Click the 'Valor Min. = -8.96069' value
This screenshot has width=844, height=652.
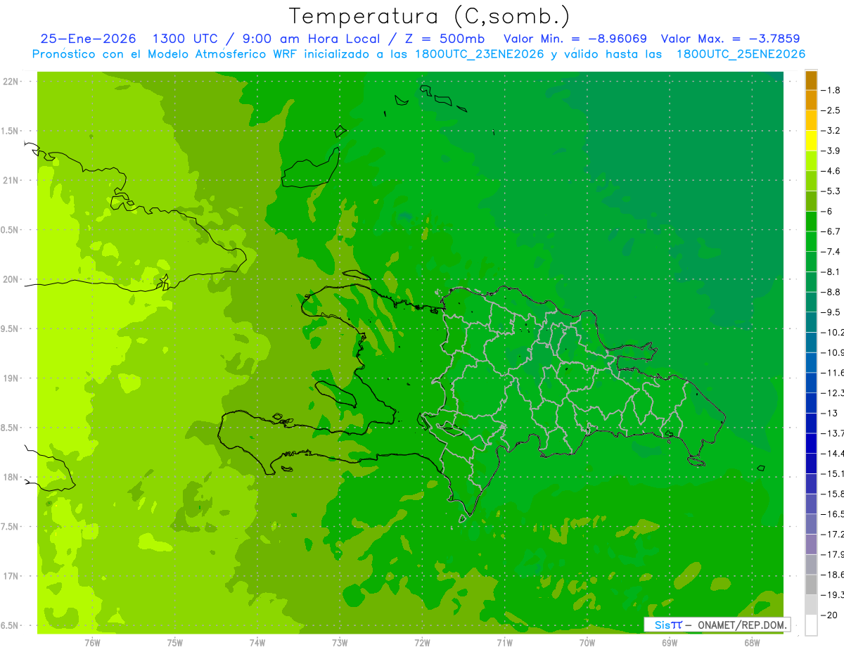[x=576, y=39]
